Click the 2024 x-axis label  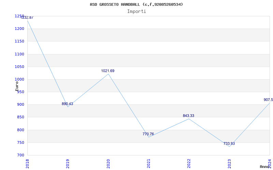[x=270, y=164]
